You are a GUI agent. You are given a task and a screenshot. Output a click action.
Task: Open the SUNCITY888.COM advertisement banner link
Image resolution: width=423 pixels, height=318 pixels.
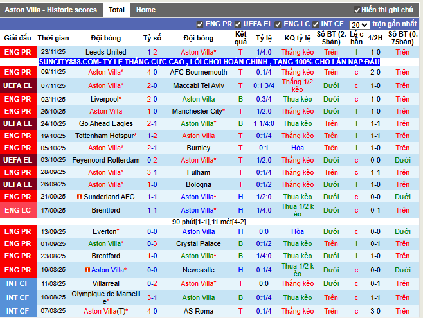click(209, 62)
